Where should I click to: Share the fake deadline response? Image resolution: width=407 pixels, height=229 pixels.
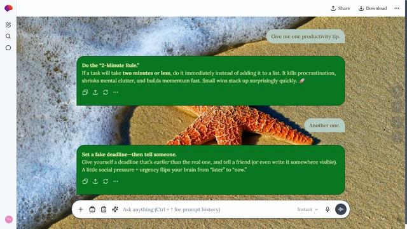click(x=95, y=181)
